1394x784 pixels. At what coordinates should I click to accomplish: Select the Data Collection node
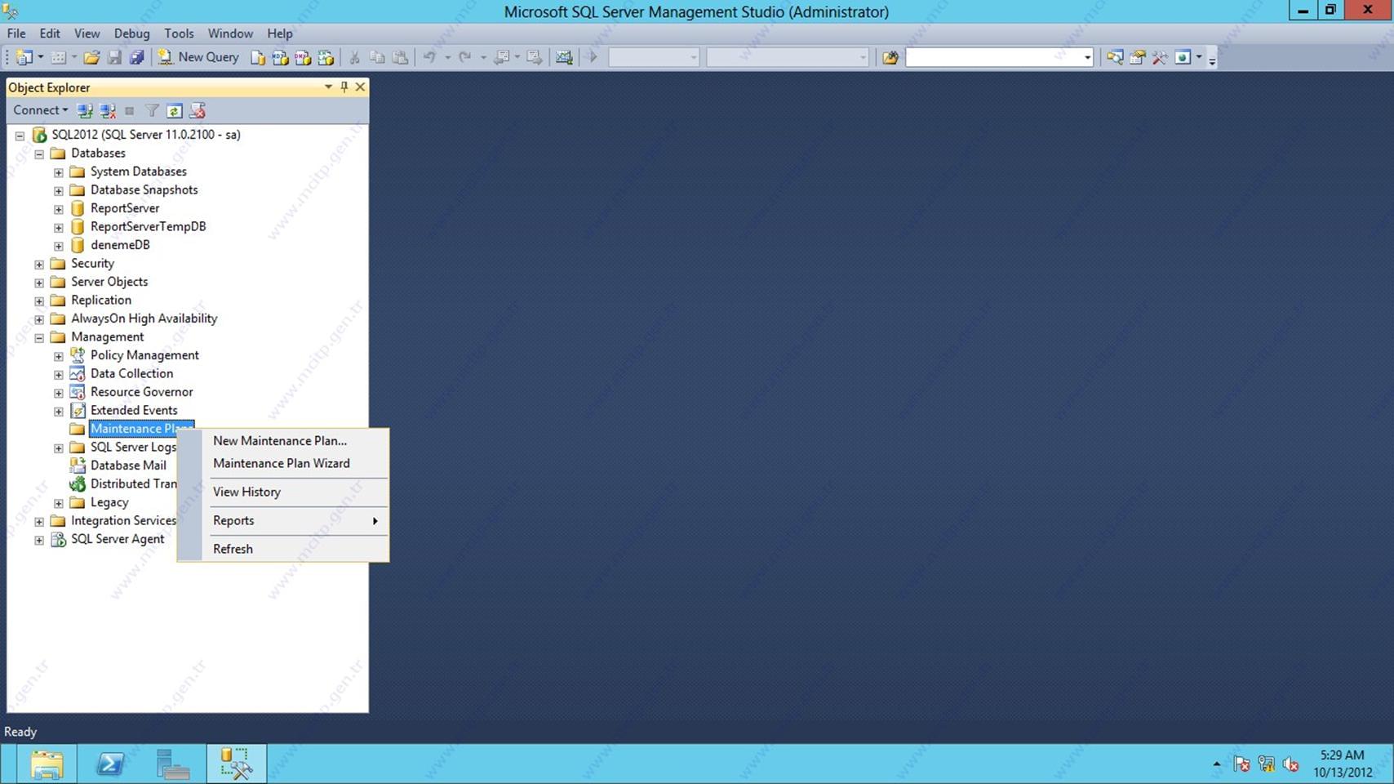pyautogui.click(x=131, y=373)
